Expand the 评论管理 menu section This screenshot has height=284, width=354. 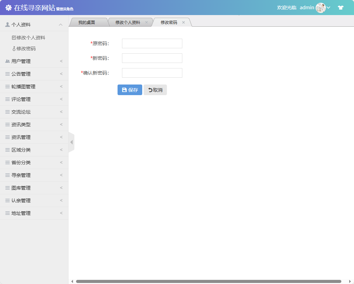[33, 99]
